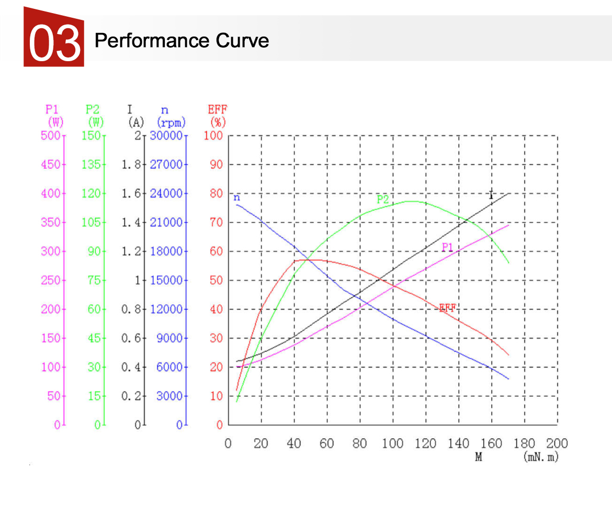The image size is (612, 516).
Task: Select the black "I" curve label on plot
Action: tap(491, 196)
